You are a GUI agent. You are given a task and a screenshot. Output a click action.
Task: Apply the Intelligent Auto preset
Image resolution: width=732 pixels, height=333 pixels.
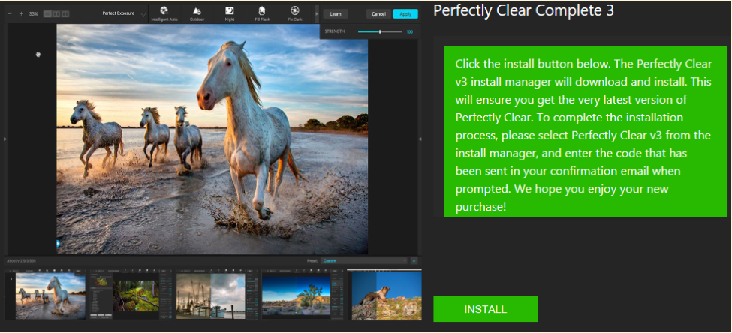[x=164, y=14]
